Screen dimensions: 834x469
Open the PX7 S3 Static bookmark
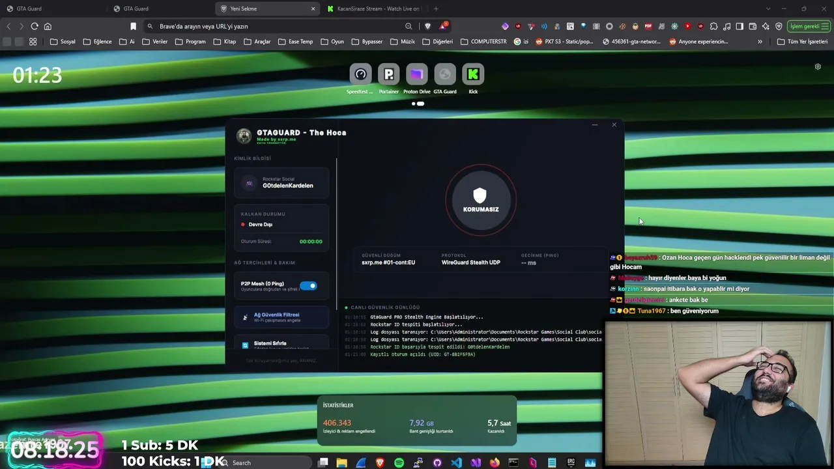pyautogui.click(x=564, y=42)
